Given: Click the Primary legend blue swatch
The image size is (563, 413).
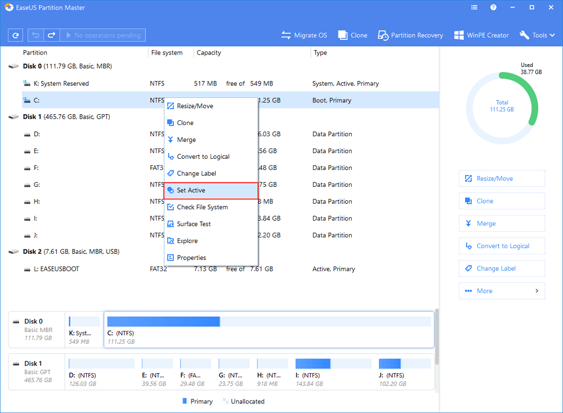Looking at the screenshot, I should coord(185,401).
